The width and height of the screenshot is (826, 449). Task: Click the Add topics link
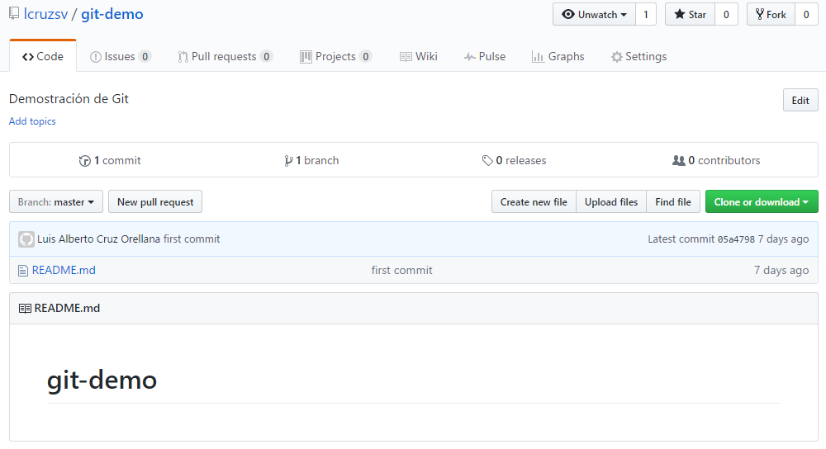[32, 121]
